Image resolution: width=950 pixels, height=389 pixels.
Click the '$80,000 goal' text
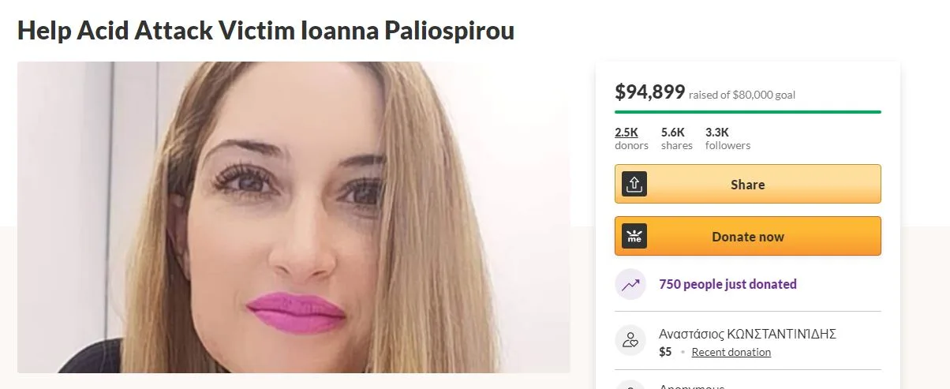coord(764,95)
